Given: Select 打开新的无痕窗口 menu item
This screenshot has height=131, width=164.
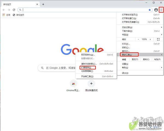Looking at the screenshot, I should click(140, 22).
